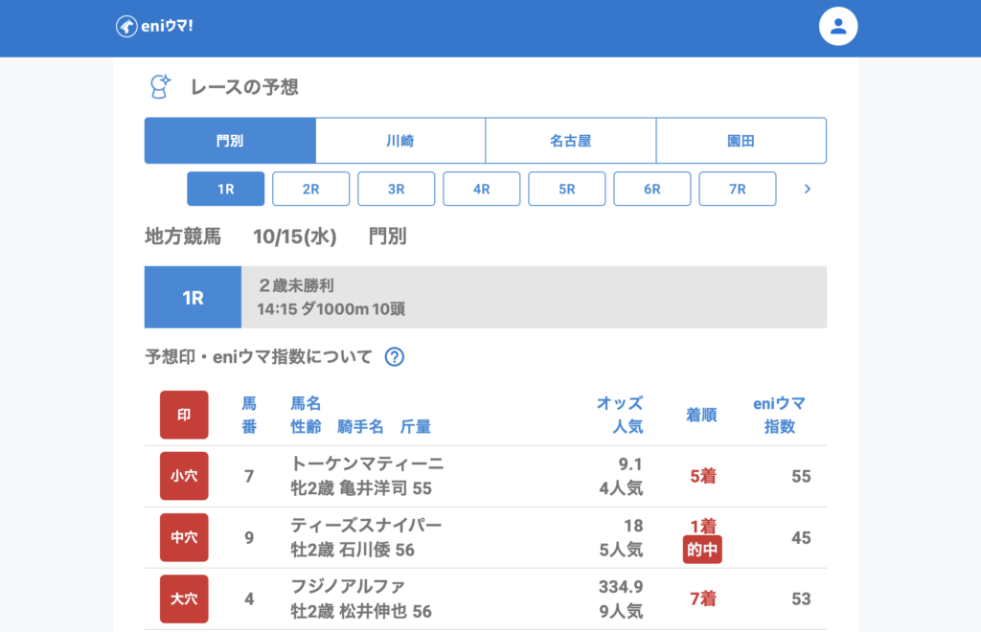
Task: Click the question mark help icon
Action: pyautogui.click(x=394, y=357)
